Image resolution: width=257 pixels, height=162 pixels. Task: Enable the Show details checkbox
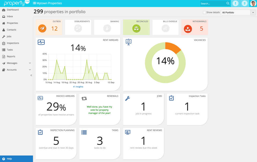point(204,12)
